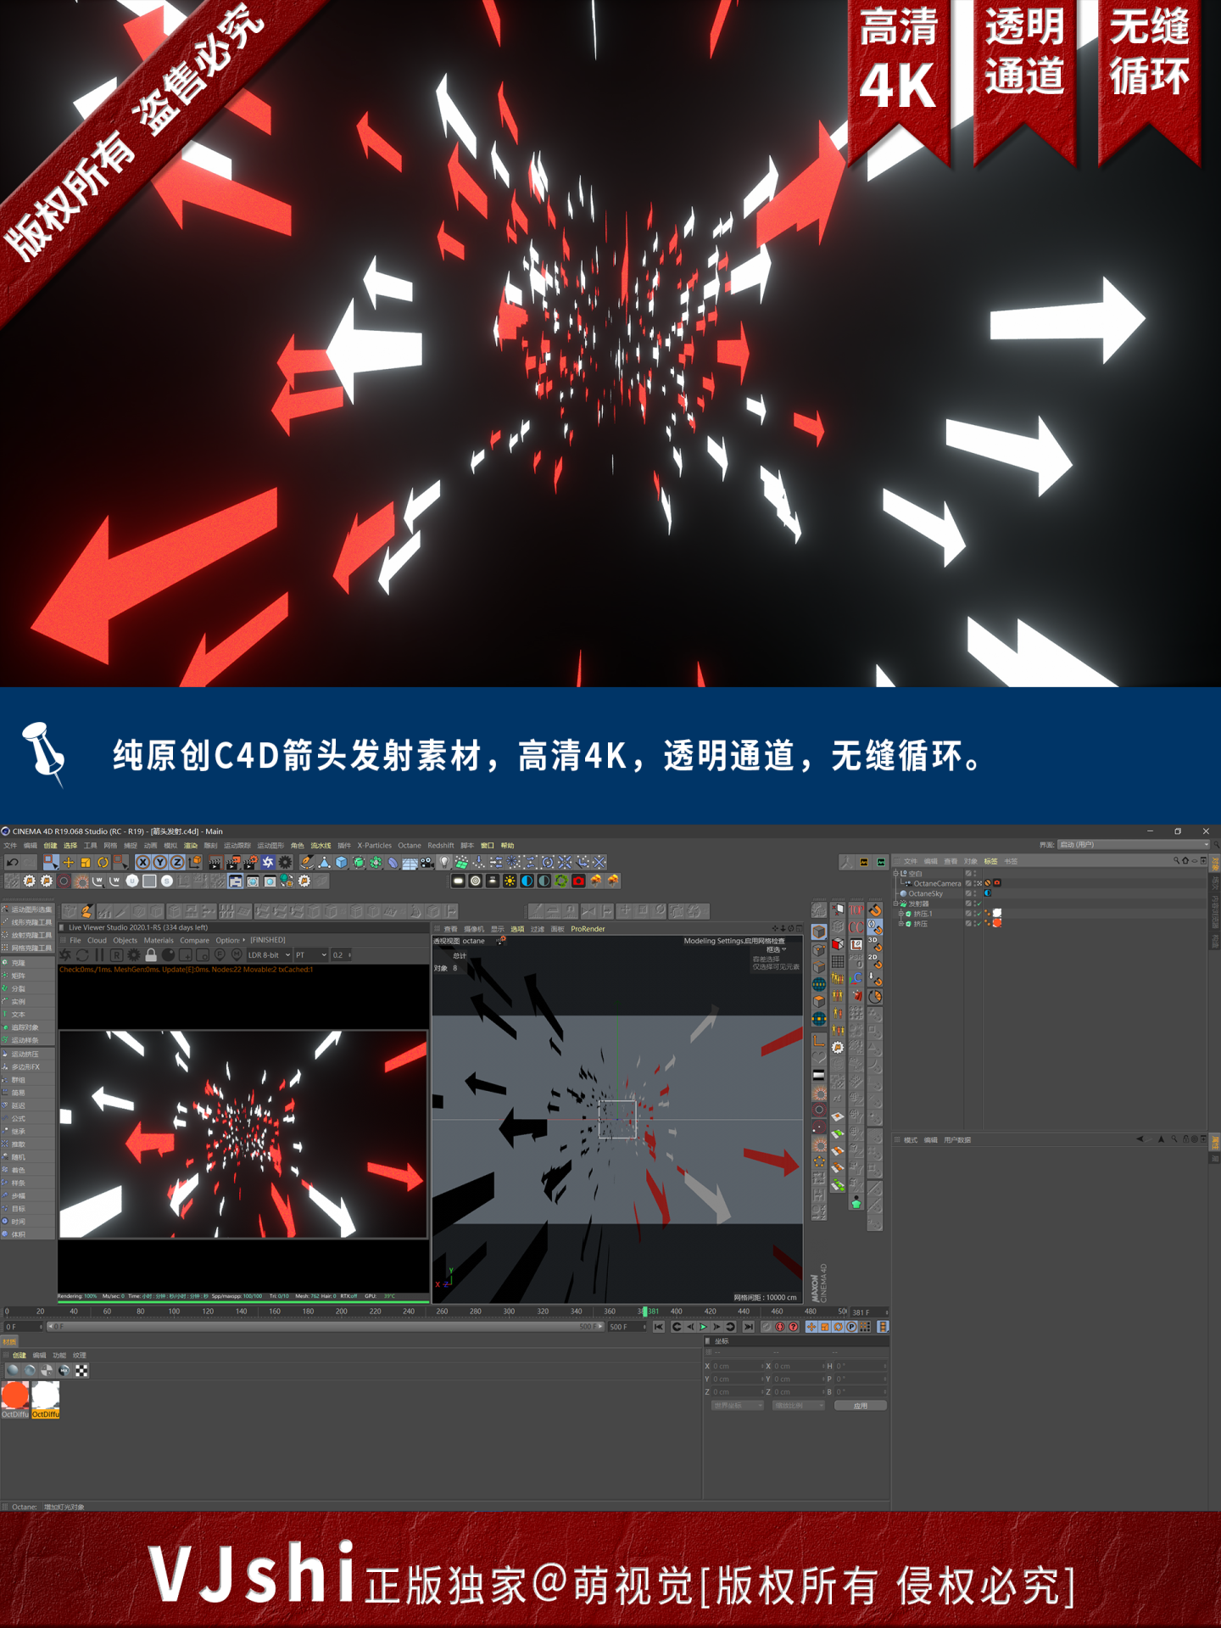
Task: Open the Redshift menu
Action: [441, 846]
